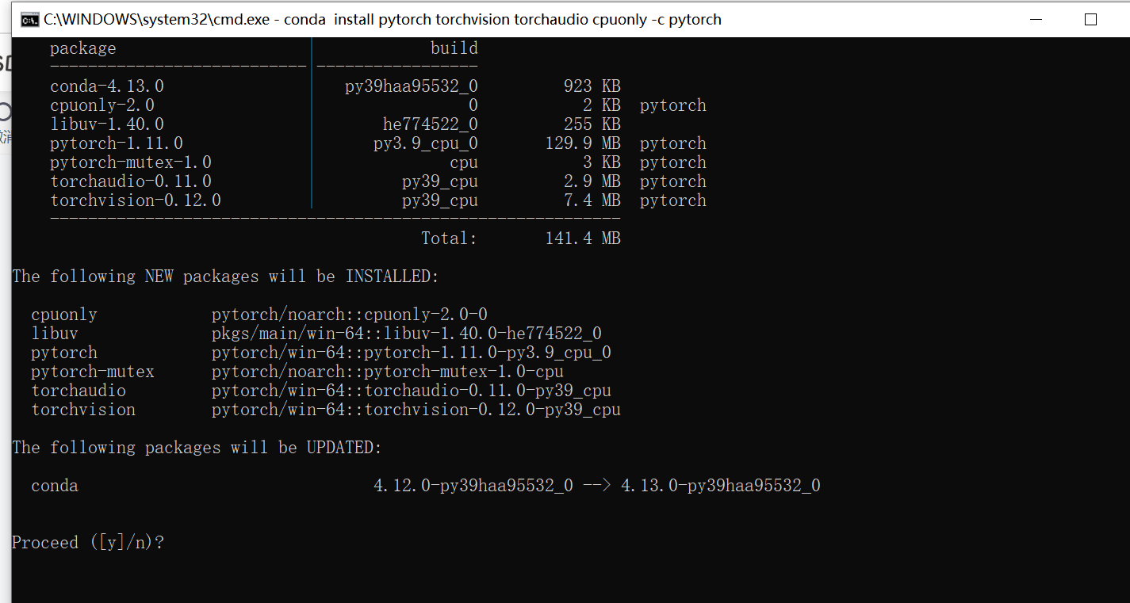Click build 'he774522_0' of libuv
The image size is (1130, 603).
coord(431,124)
